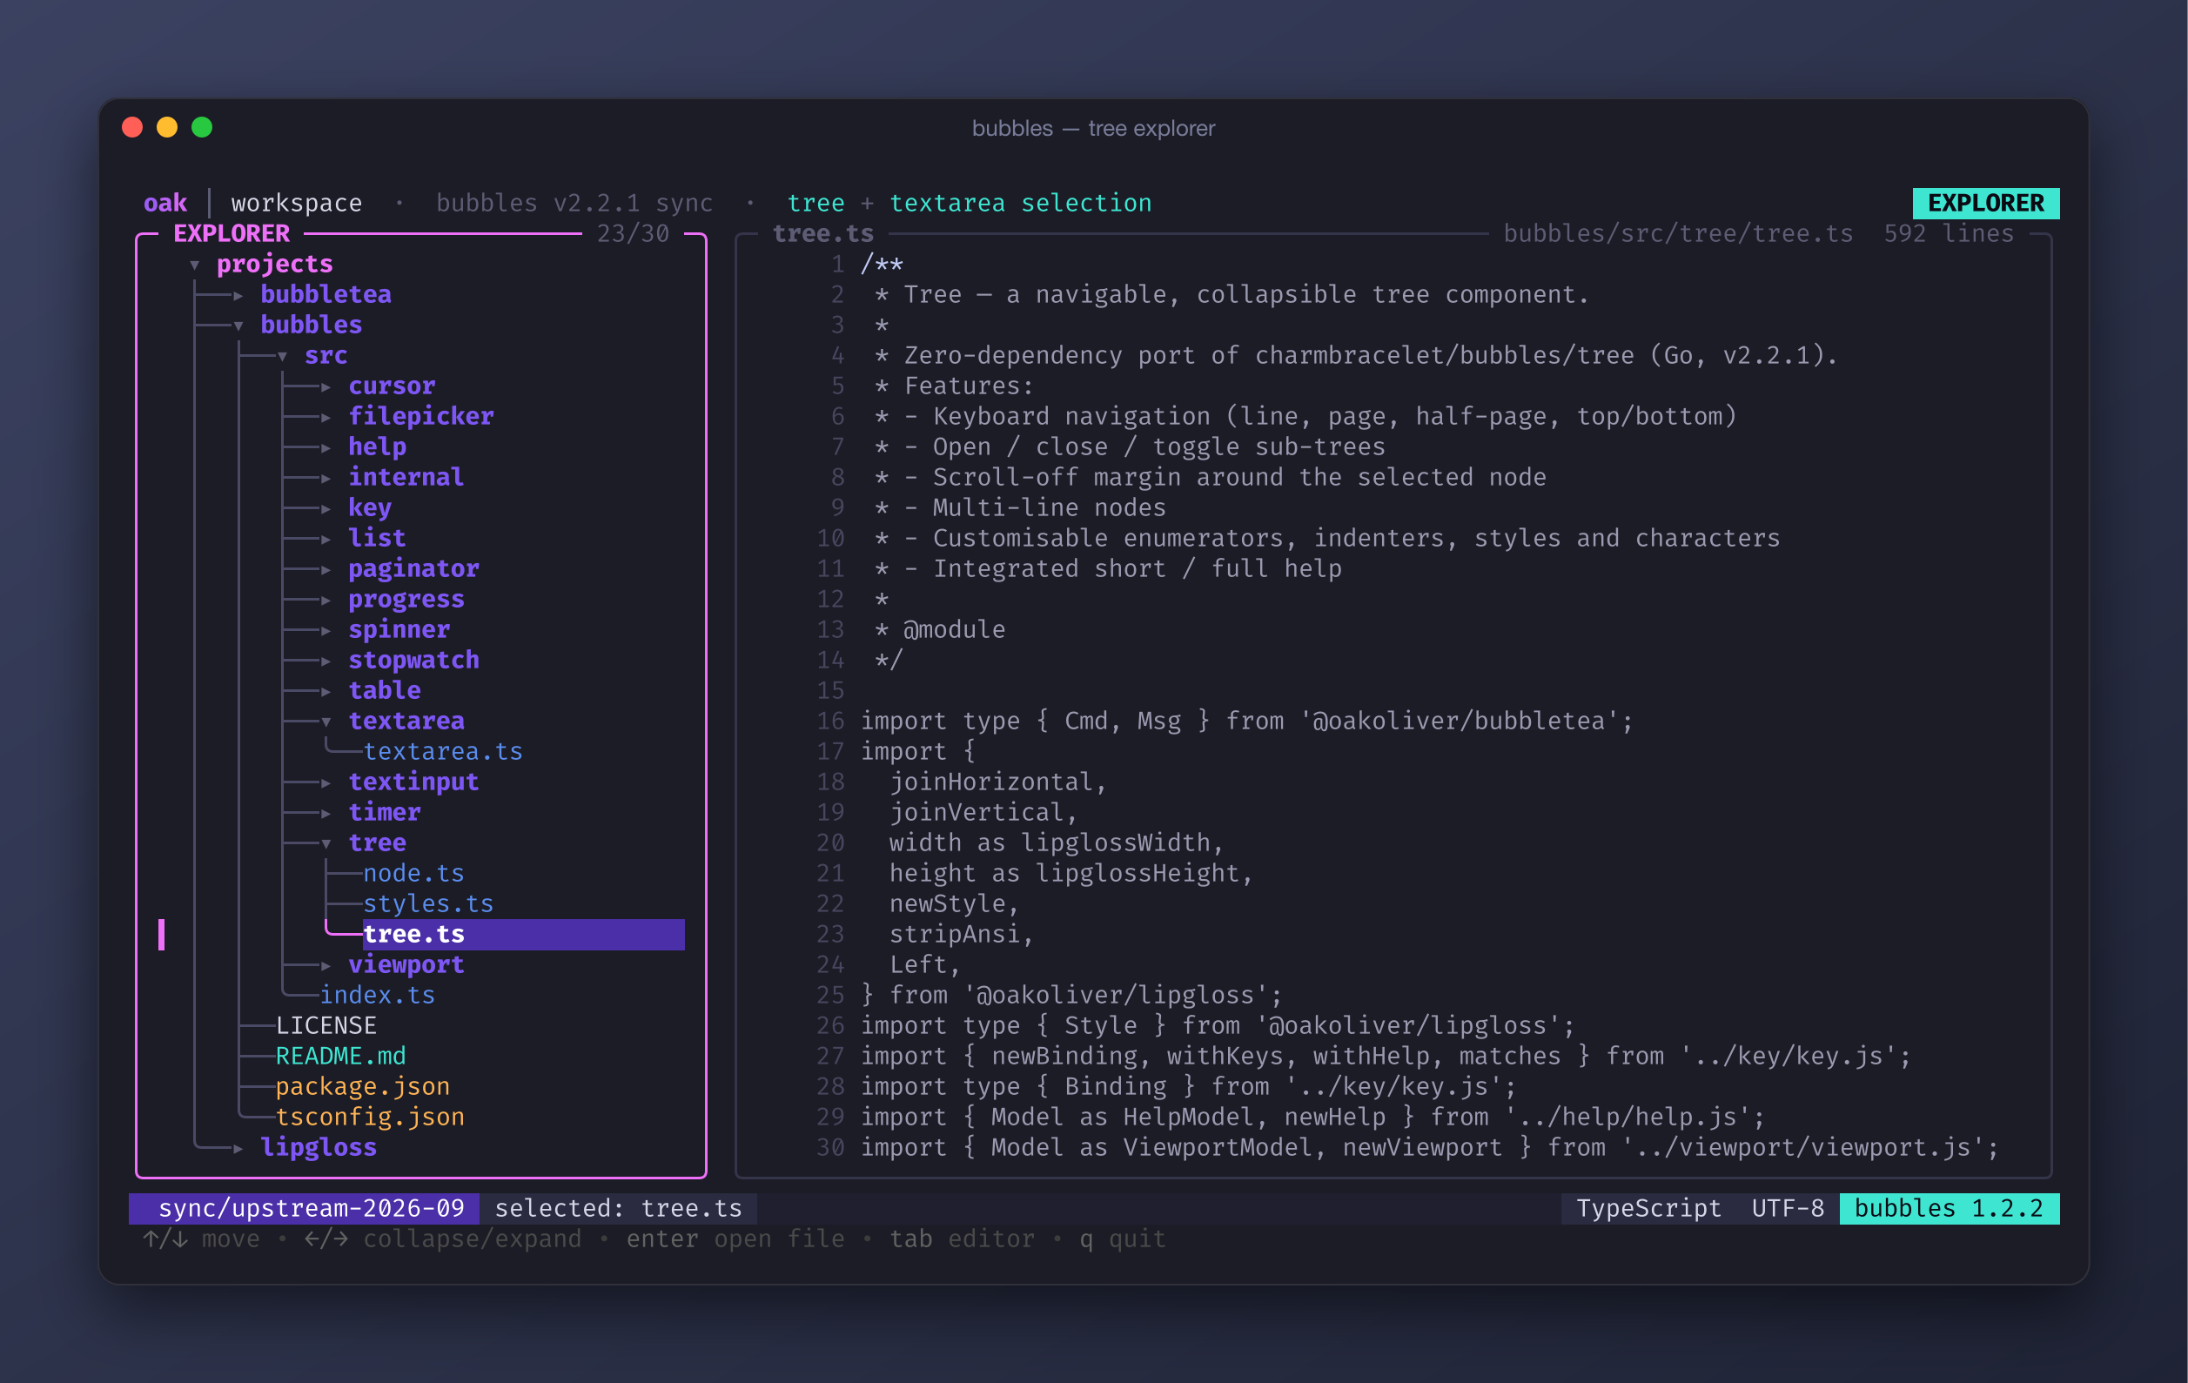Screen dimensions: 2188x1383
Task: Expand the textinput folder arrow
Action: click(x=326, y=782)
